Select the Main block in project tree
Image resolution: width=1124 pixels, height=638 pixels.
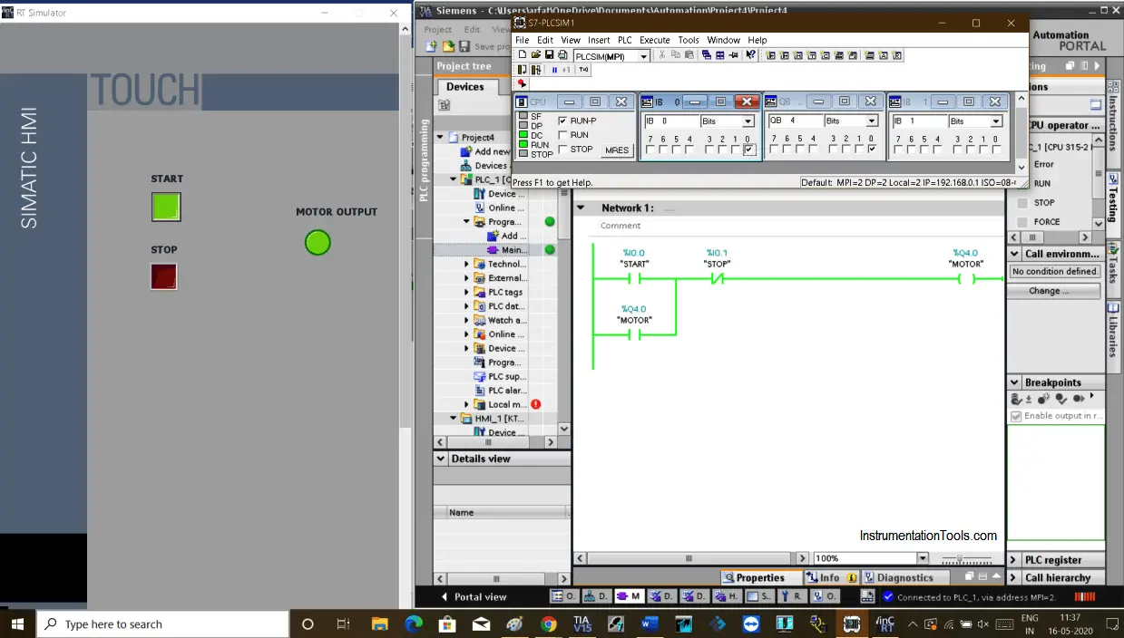click(x=507, y=250)
